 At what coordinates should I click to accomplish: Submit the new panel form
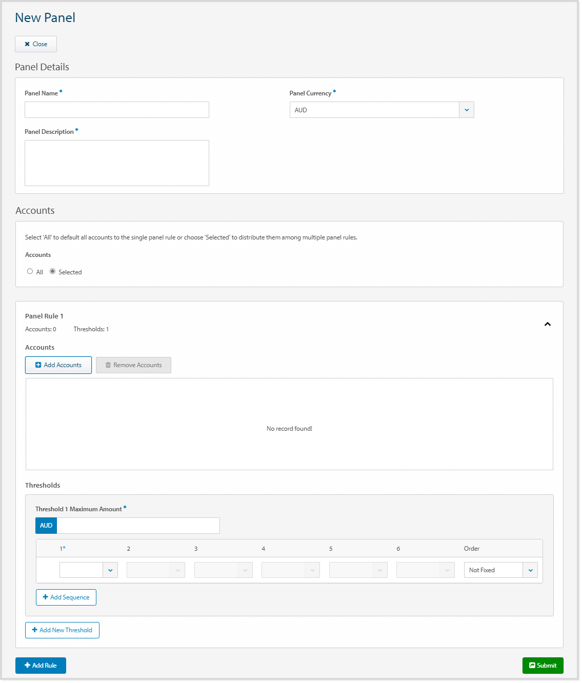tap(543, 666)
